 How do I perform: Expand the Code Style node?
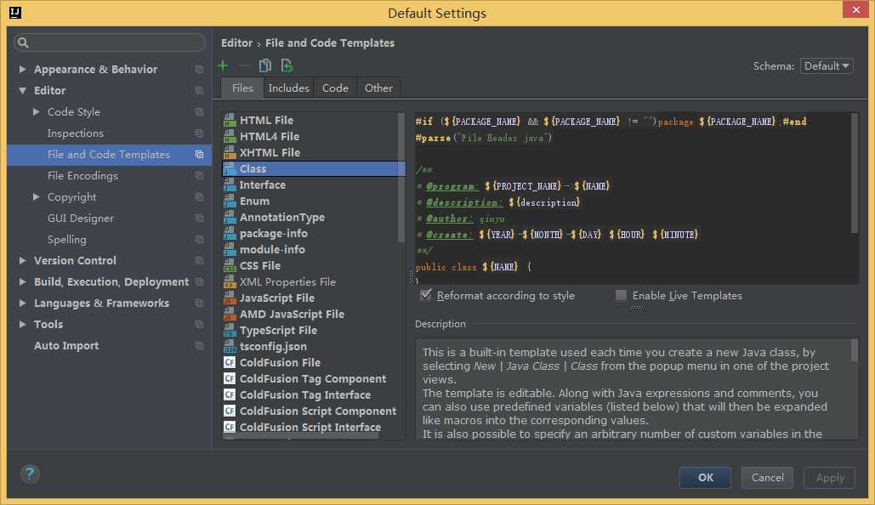(37, 112)
